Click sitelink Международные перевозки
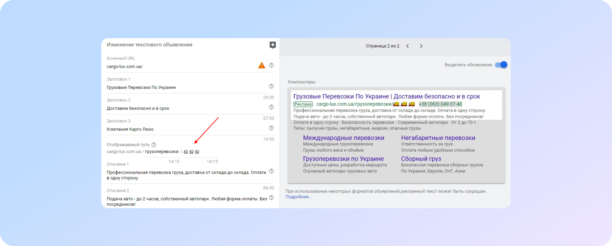Viewport: 612px width, 246px height. (344, 138)
